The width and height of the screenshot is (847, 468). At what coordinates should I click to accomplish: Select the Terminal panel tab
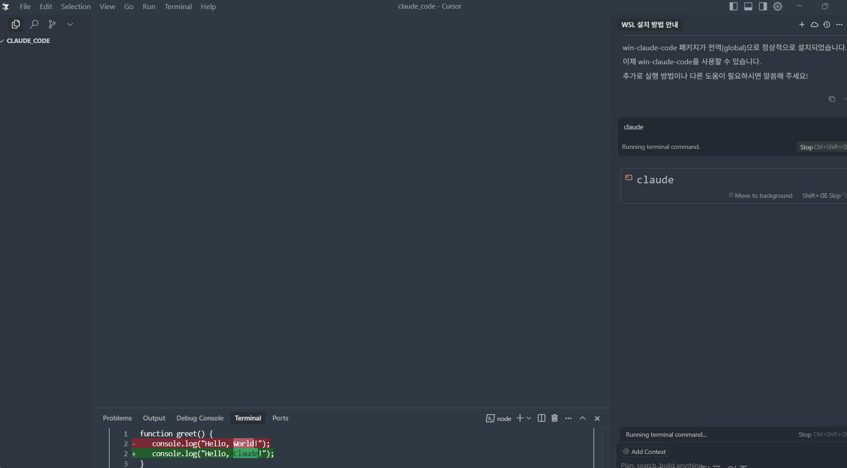[248, 418]
